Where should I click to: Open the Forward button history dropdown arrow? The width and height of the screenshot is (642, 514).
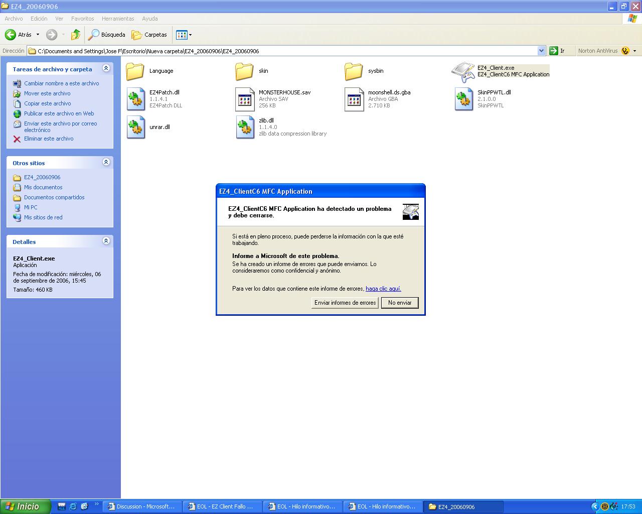(x=63, y=35)
